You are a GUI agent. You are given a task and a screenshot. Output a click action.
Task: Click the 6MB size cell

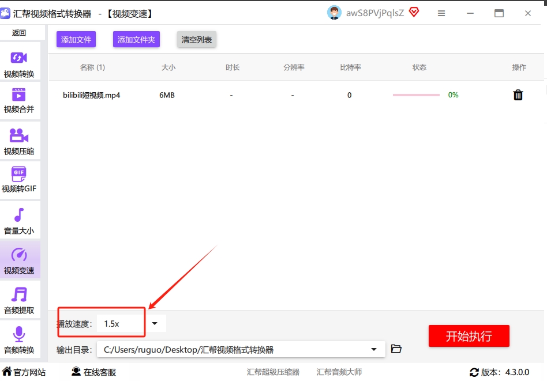pyautogui.click(x=167, y=95)
